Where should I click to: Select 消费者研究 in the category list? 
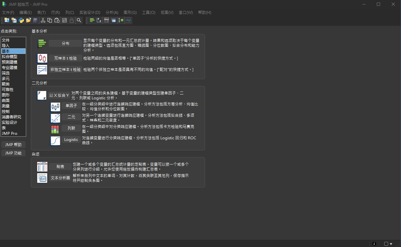(13, 117)
